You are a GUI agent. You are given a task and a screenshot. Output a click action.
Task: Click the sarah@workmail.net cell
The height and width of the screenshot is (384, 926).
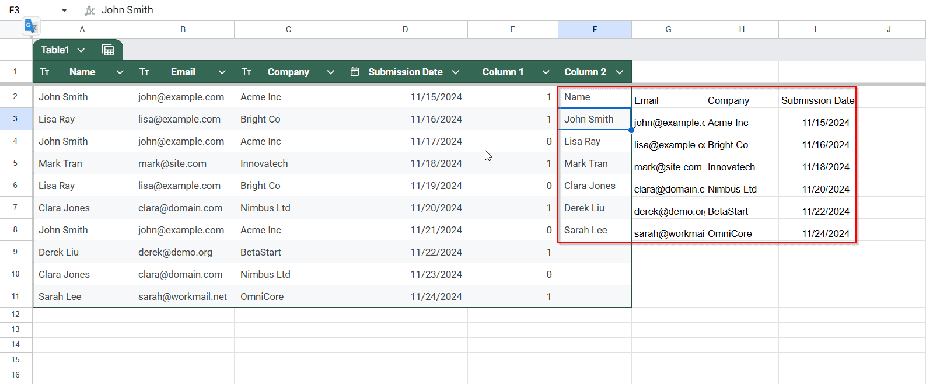tap(183, 296)
